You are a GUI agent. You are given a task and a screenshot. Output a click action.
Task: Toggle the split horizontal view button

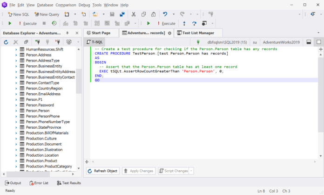309,42
